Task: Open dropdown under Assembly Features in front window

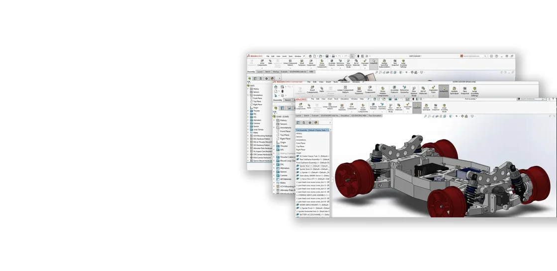Action: tap(373, 112)
